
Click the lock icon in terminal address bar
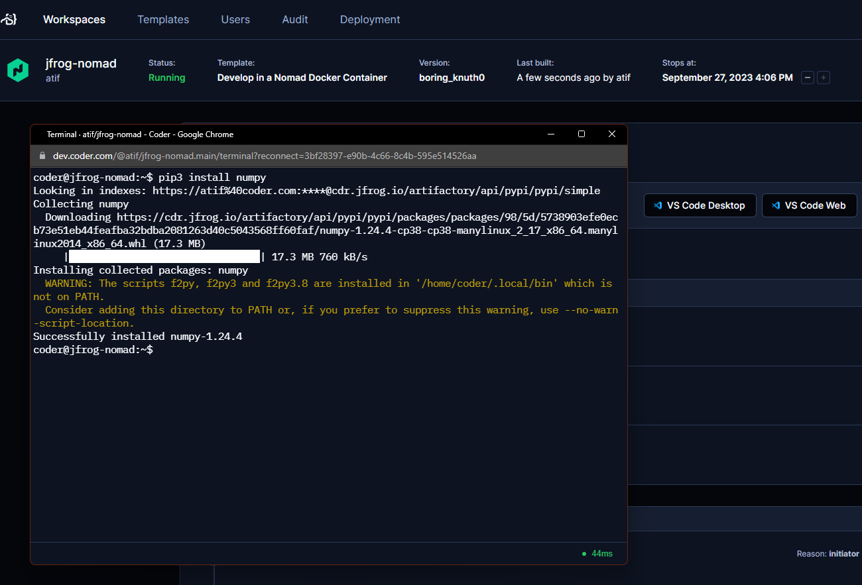click(42, 156)
